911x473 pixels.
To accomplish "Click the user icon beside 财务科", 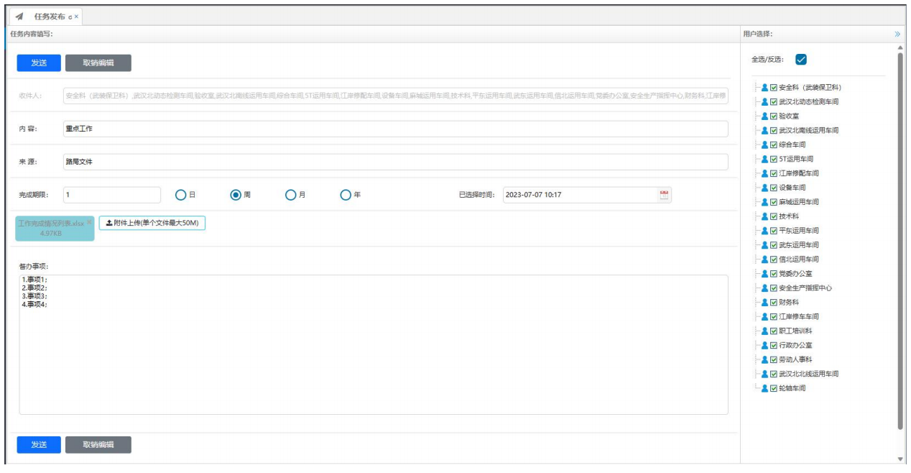I will click(764, 303).
